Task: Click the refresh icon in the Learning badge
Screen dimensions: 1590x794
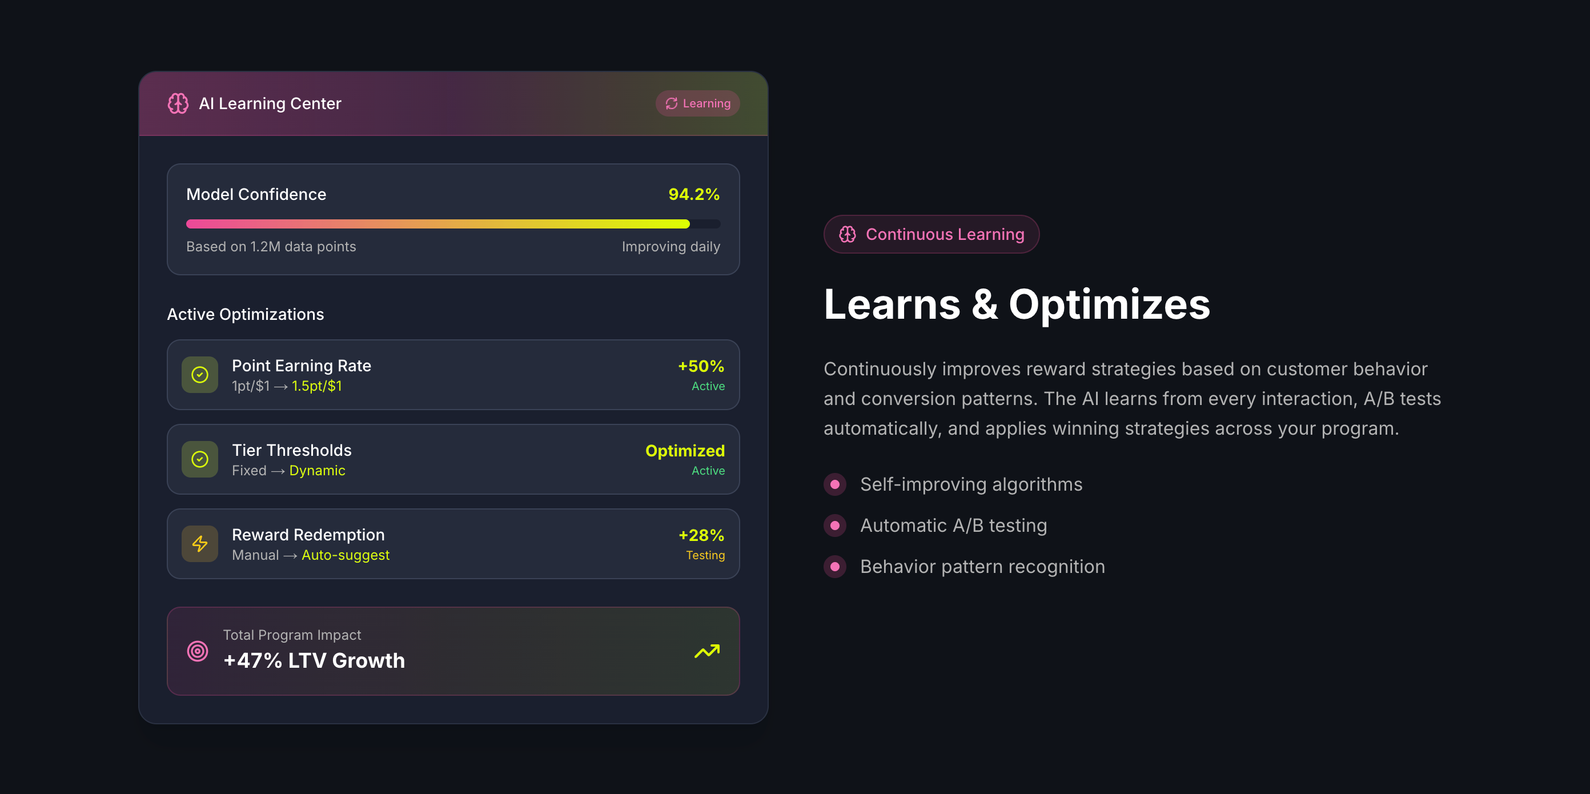Action: [671, 103]
